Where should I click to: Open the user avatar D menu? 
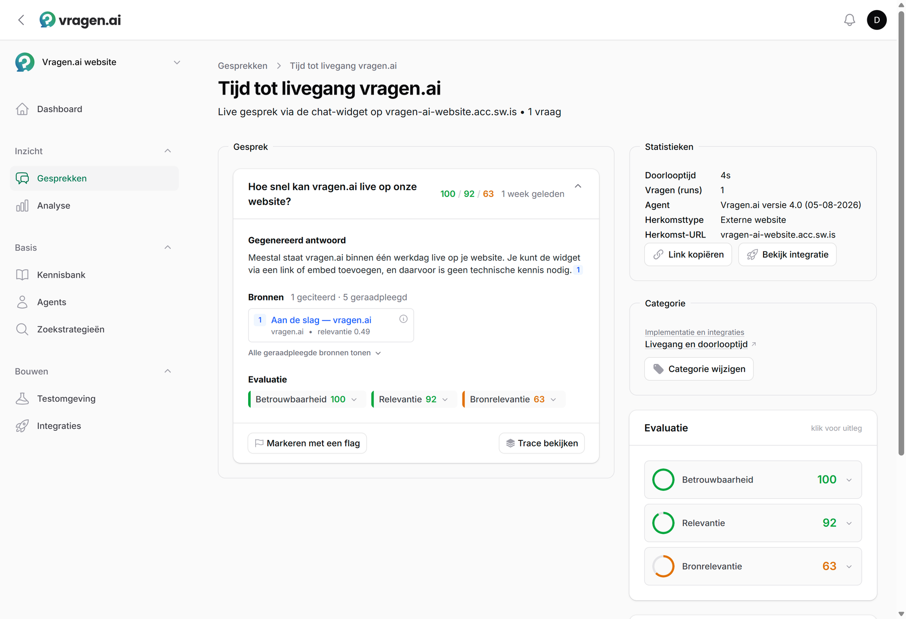(x=876, y=20)
